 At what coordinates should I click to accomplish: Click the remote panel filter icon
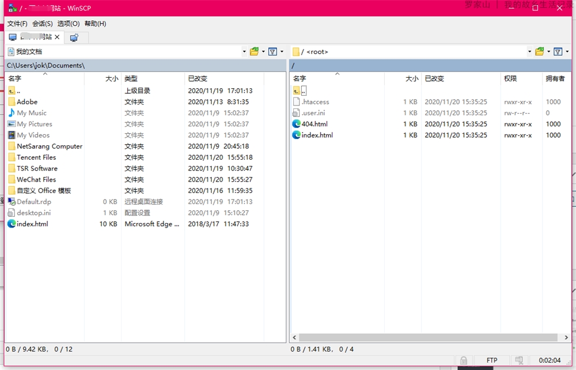[558, 52]
